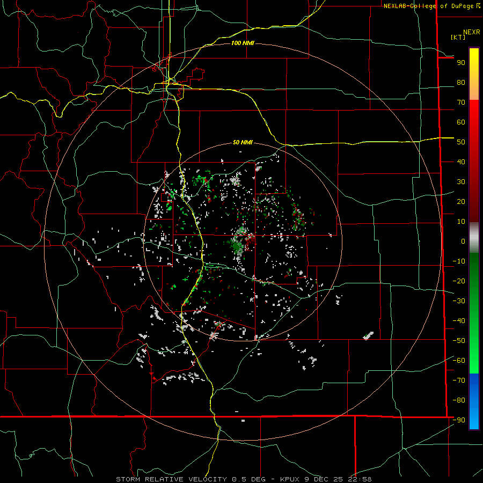Screen dimensions: 483x483
Task: Select the positive 70 knots scale label
Action: tap(461, 103)
